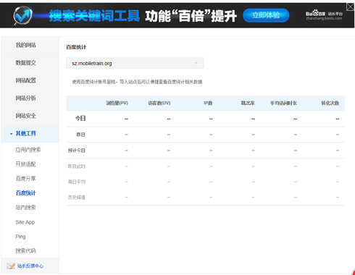Select the 今日 row label
The width and height of the screenshot is (355, 275).
coord(80,119)
